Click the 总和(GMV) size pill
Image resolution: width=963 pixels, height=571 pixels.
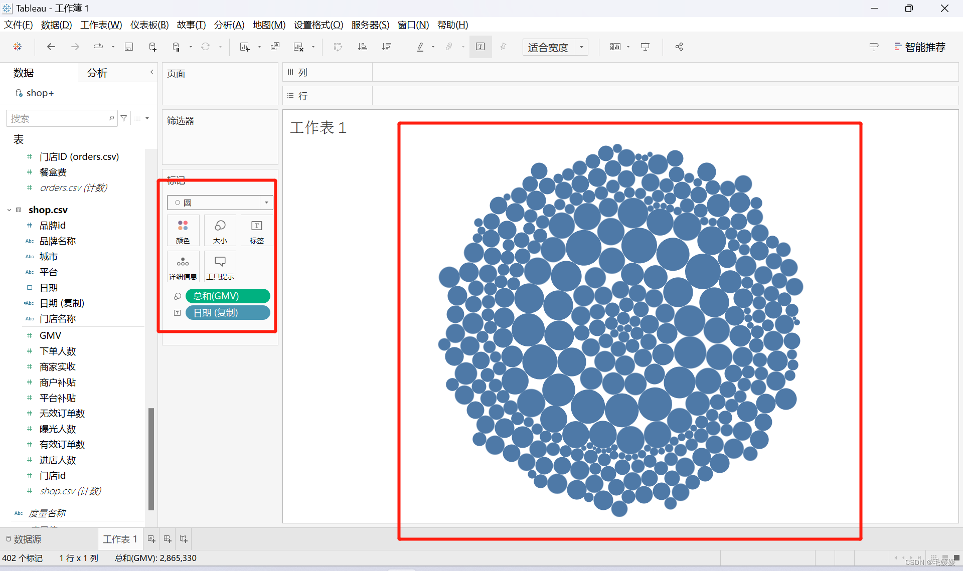tap(228, 296)
